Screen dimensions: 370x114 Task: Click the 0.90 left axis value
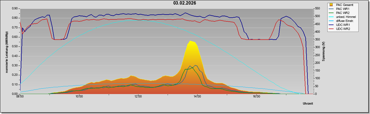[15, 9]
